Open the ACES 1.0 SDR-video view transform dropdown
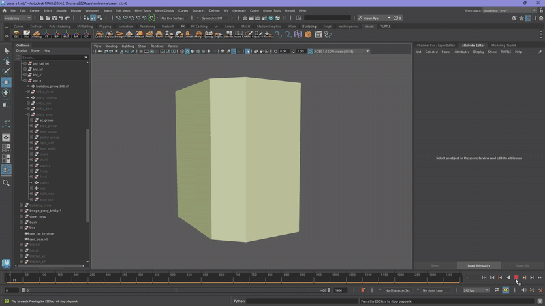Image resolution: width=545 pixels, height=306 pixels. 341,52
